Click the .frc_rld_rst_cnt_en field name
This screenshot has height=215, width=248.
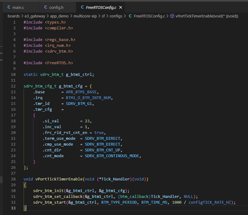coord(65,133)
